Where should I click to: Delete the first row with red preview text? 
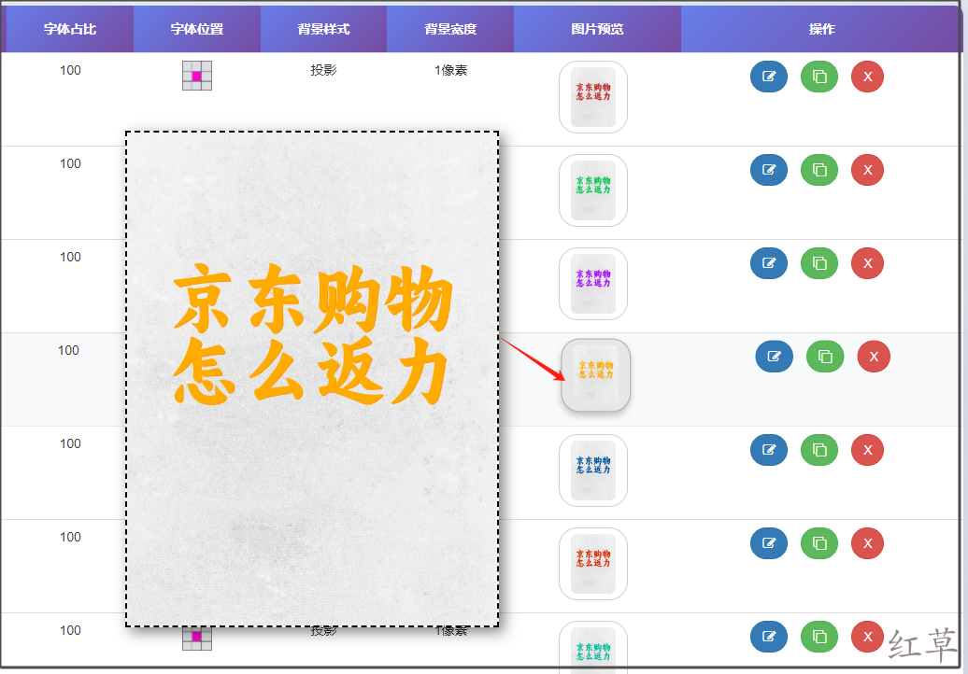867,77
